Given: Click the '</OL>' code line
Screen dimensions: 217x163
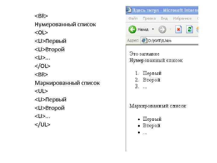Looking at the screenshot, I should (42, 66).
